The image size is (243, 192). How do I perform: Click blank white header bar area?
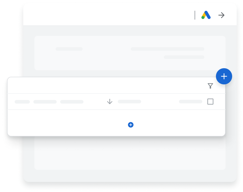click(108, 15)
